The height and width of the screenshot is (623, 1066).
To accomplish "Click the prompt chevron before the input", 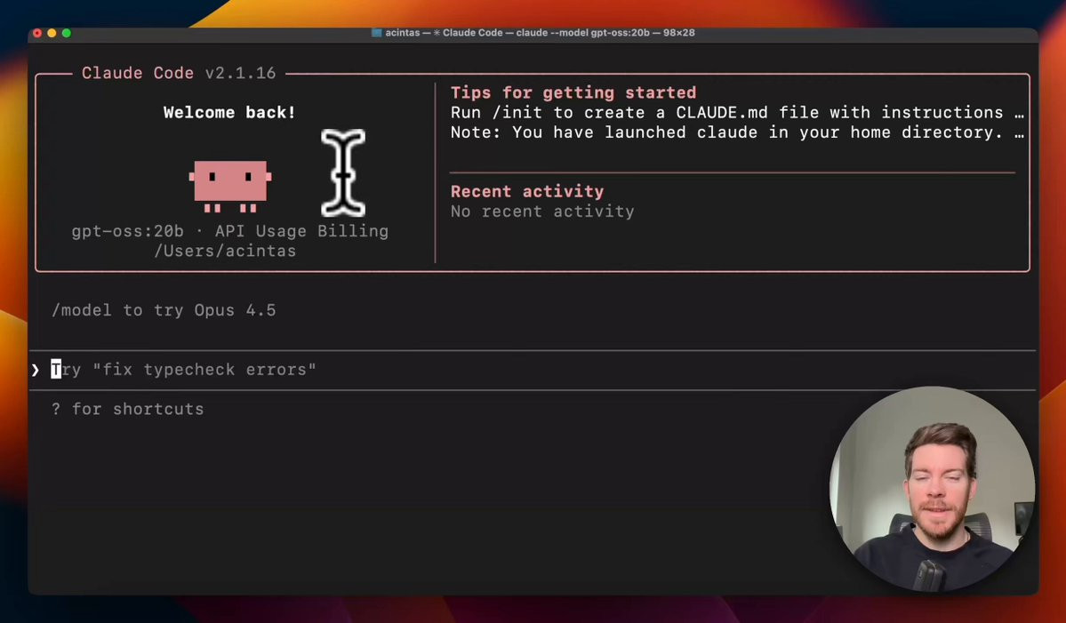I will click(x=36, y=370).
